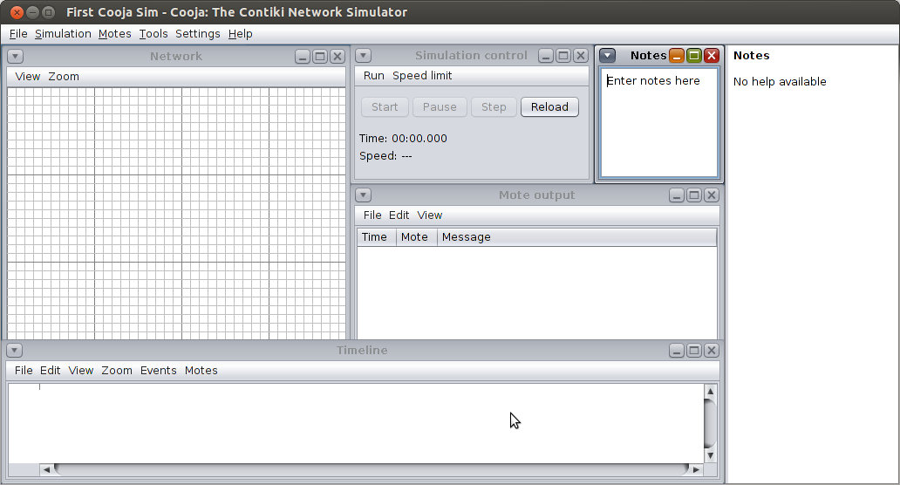Image resolution: width=900 pixels, height=485 pixels.
Task: Open Timeline File menu
Action: 24,370
